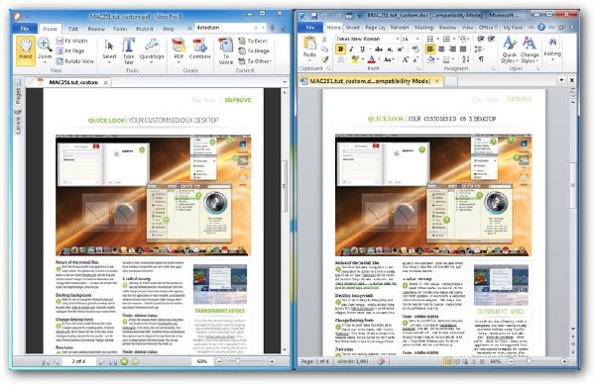Click Grow Font icon in Word
The width and height of the screenshot is (595, 385).
coord(406,59)
